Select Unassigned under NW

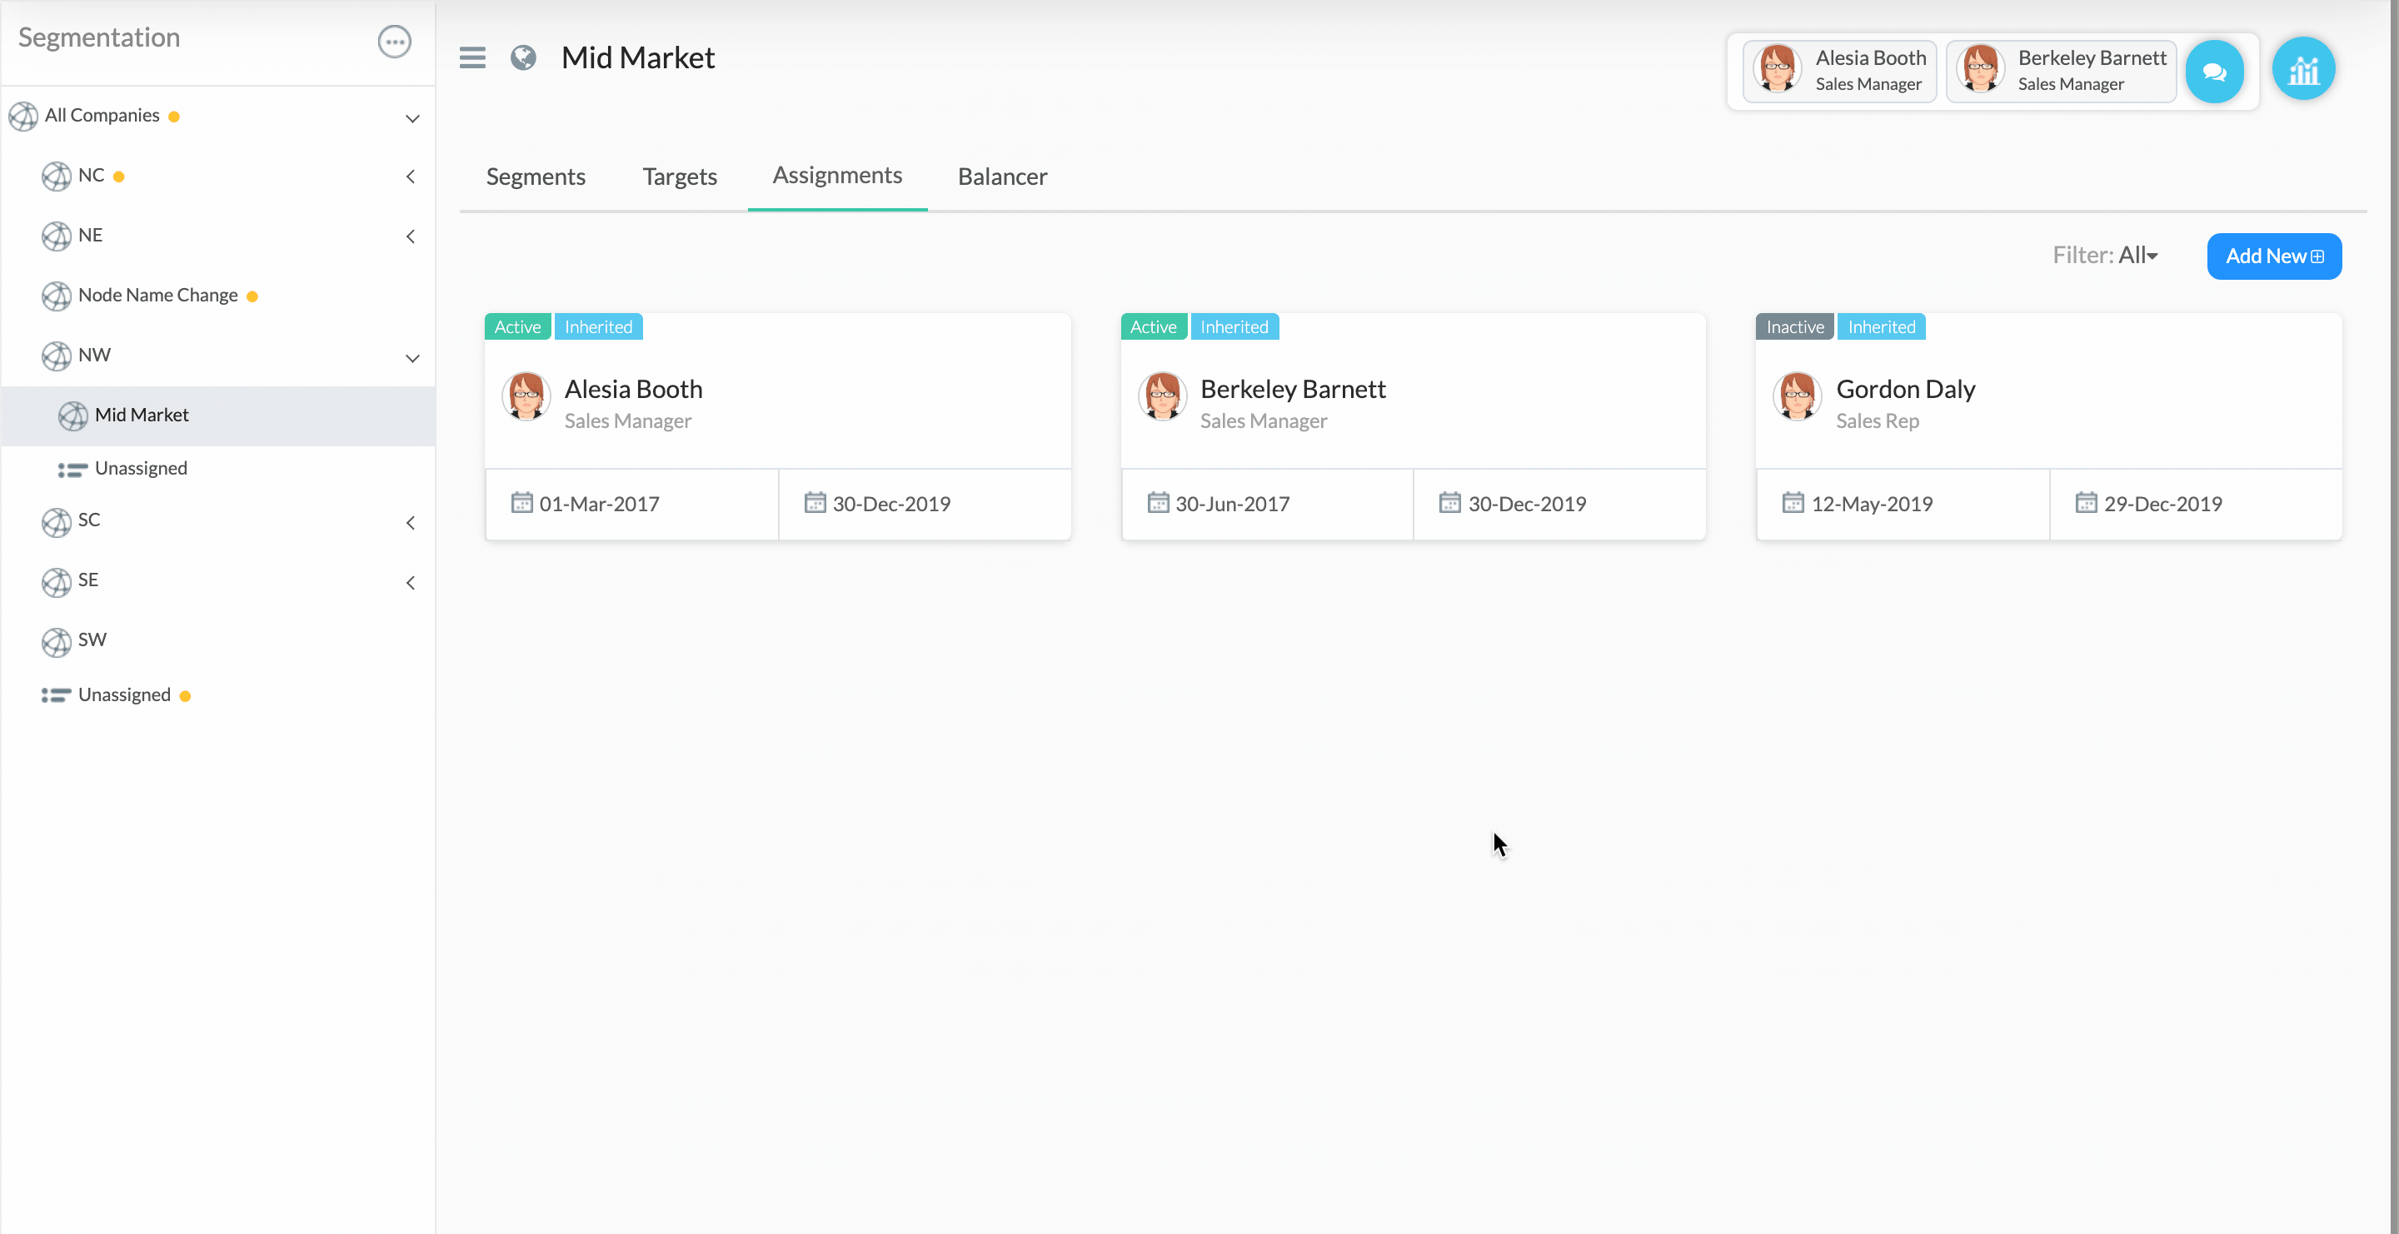141,468
